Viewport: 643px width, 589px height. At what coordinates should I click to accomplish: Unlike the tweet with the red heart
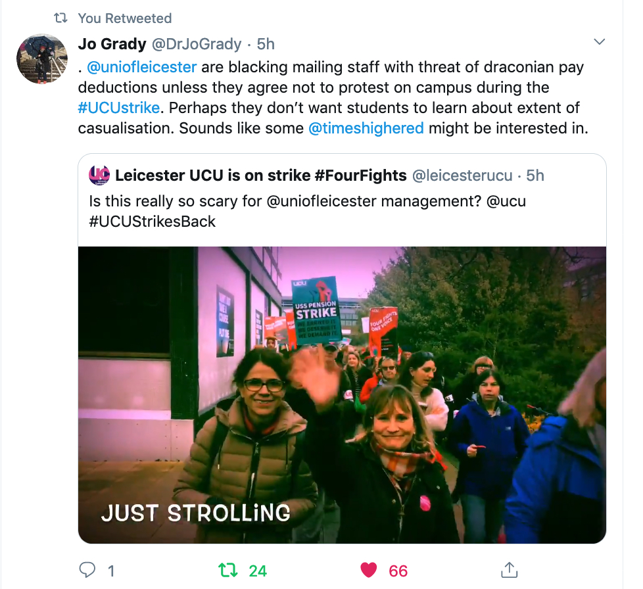[x=368, y=570]
